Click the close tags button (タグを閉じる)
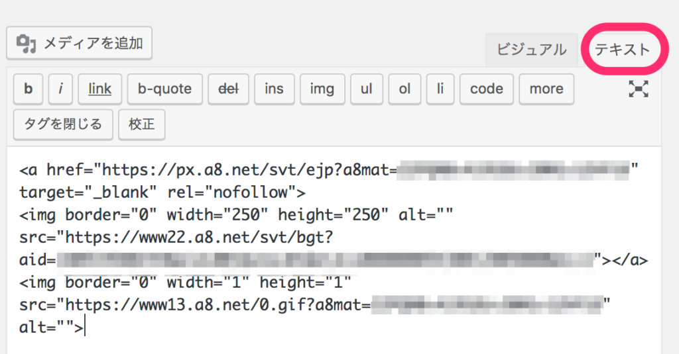Screen dimensions: 679x354 pos(63,124)
